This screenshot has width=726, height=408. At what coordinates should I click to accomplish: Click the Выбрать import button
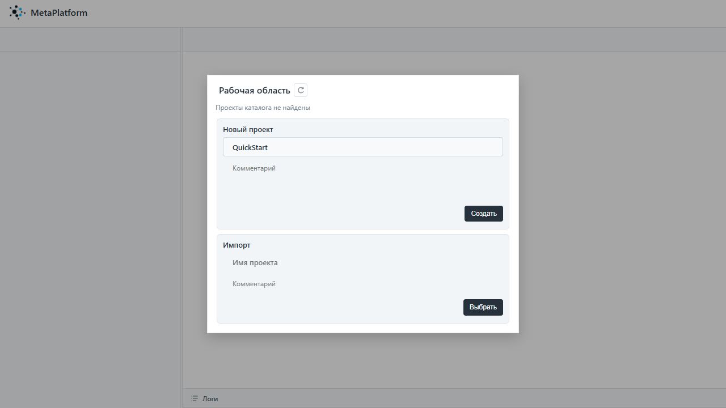pyautogui.click(x=483, y=307)
